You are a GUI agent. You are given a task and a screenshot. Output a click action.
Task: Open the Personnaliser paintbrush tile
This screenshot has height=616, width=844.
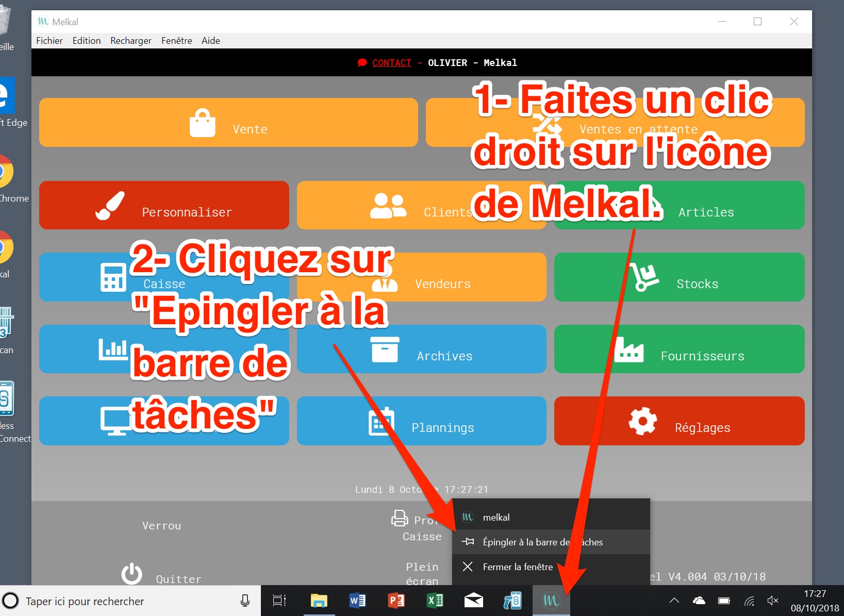pyautogui.click(x=164, y=205)
